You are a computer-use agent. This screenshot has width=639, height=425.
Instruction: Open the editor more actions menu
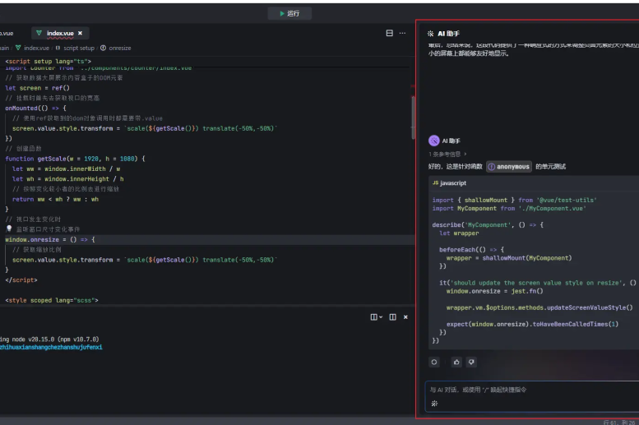click(402, 33)
